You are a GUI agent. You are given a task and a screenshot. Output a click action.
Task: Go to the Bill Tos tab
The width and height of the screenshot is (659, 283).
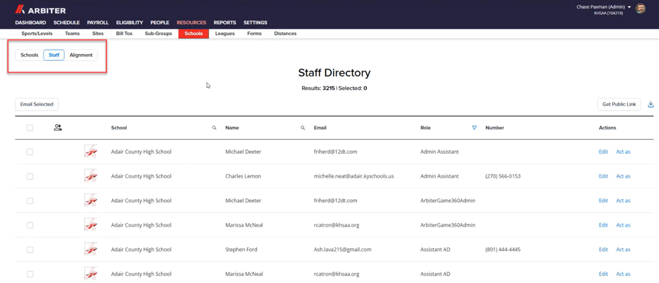tap(124, 34)
